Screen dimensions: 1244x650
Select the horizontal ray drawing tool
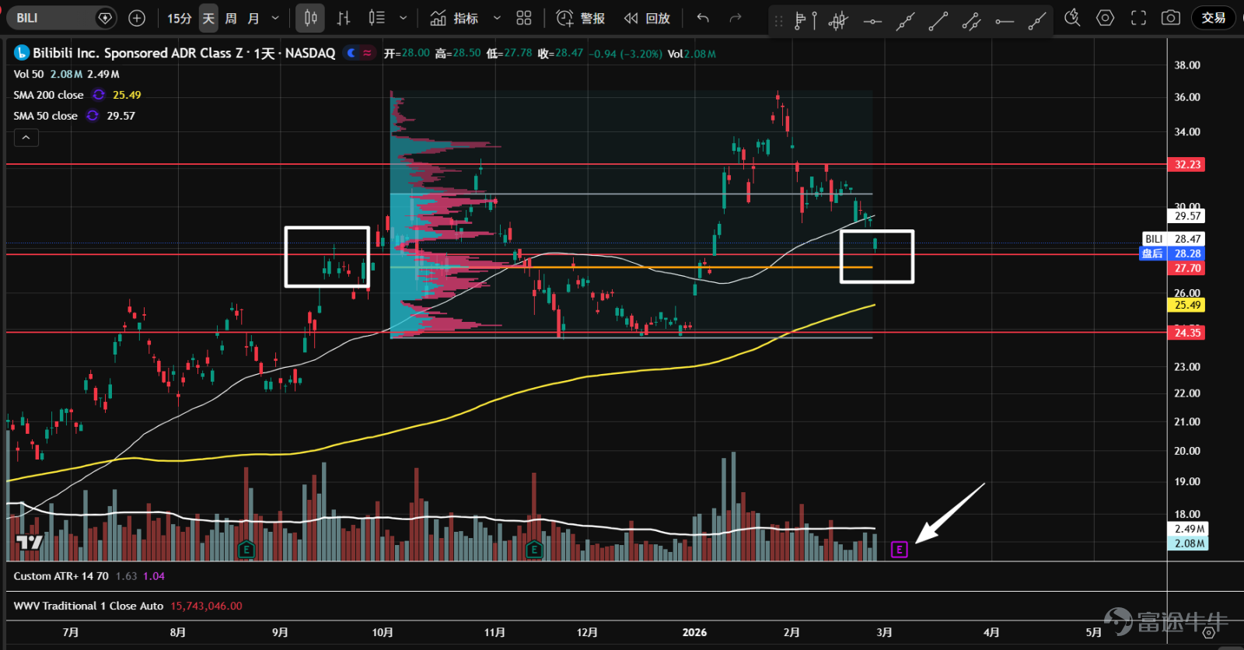[x=1005, y=21]
